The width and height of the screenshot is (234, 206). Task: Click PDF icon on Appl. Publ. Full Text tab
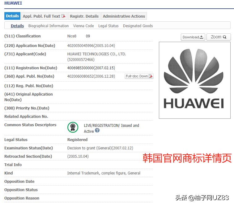64,16
